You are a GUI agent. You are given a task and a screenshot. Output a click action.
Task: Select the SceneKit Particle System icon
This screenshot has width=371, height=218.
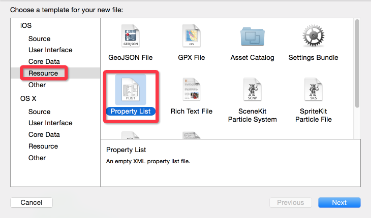[252, 90]
